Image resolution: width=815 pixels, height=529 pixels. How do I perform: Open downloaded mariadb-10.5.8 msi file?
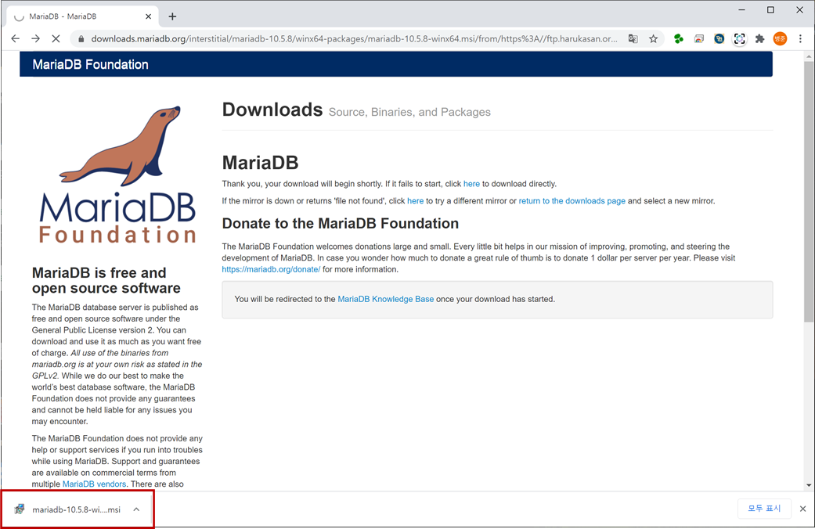76,509
